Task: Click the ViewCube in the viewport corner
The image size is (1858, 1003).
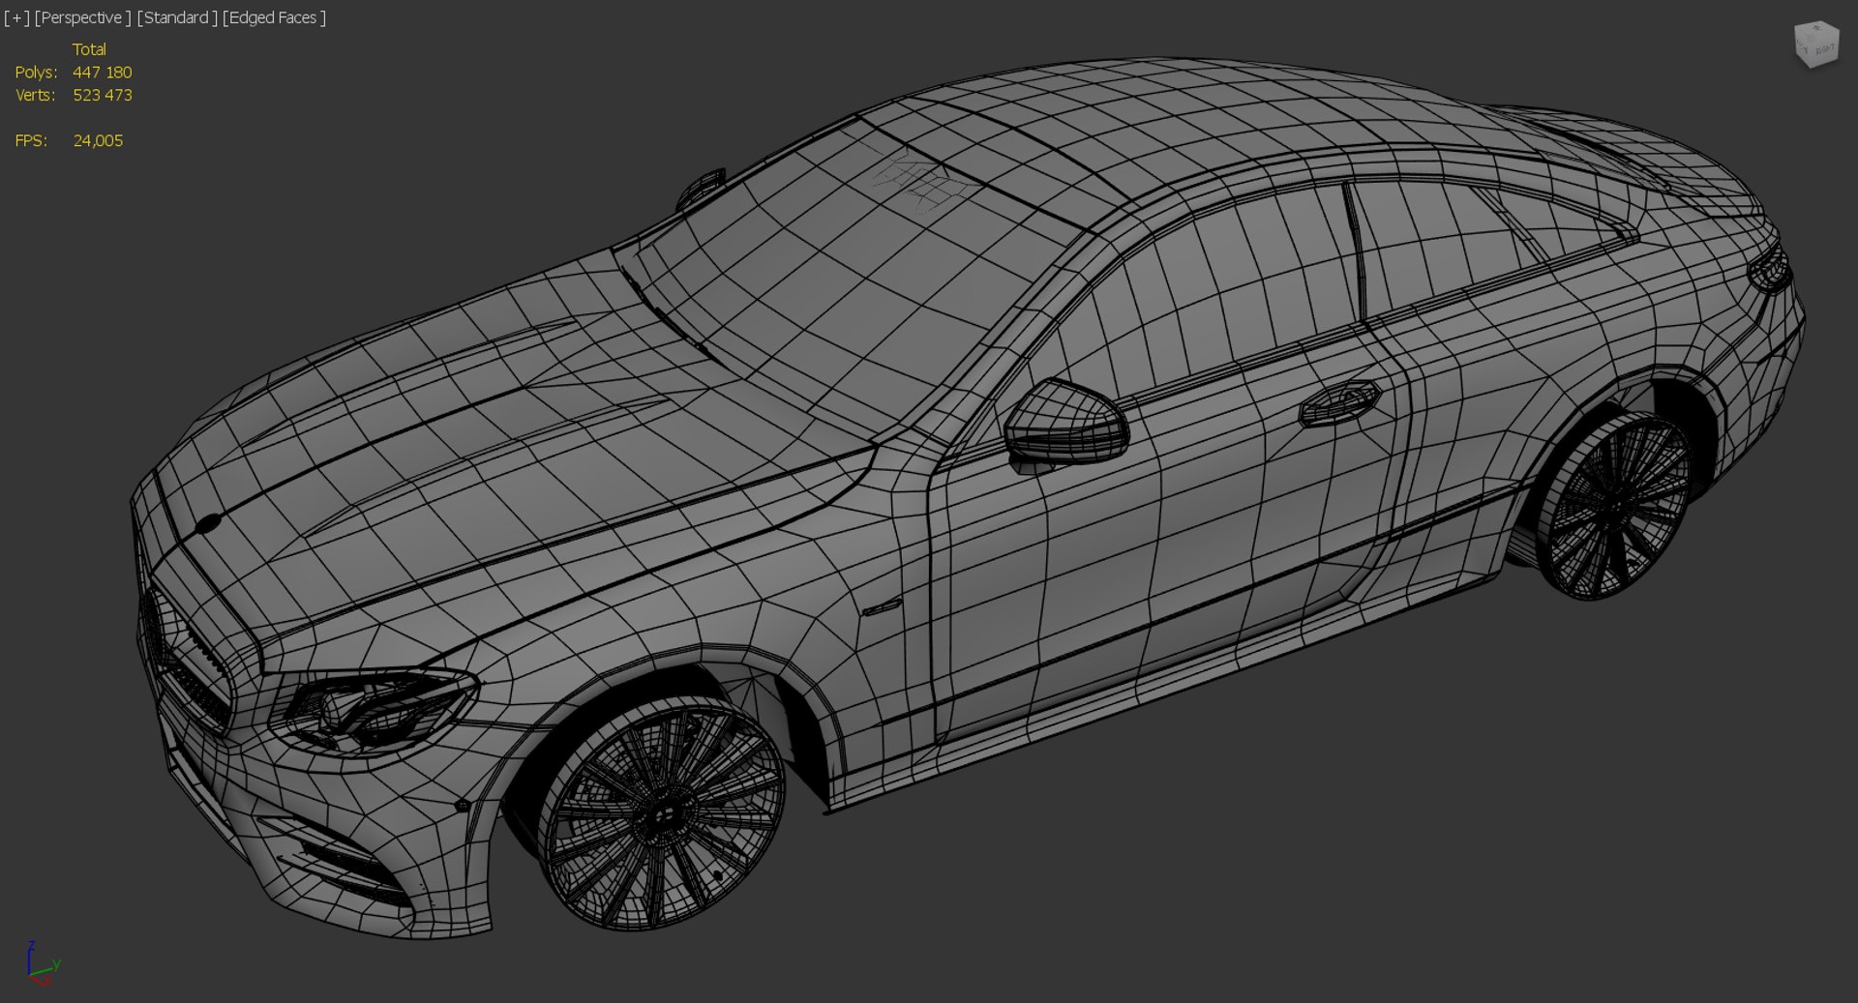Action: tap(1815, 44)
